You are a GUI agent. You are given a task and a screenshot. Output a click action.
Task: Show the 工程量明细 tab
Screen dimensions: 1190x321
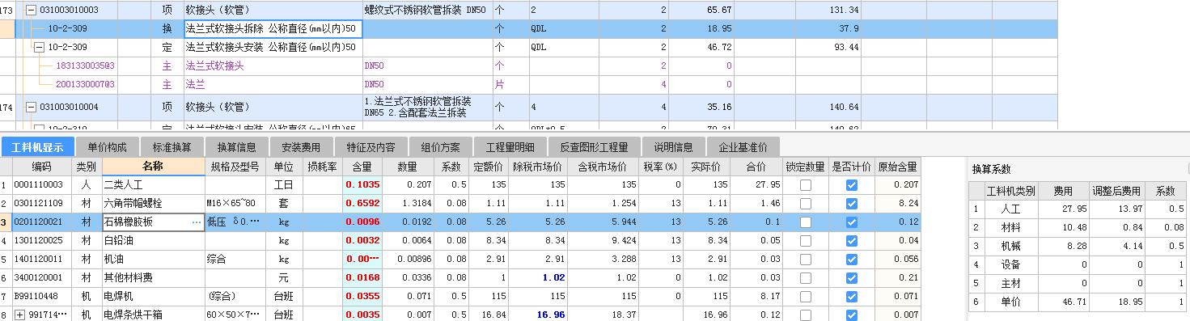click(x=510, y=147)
